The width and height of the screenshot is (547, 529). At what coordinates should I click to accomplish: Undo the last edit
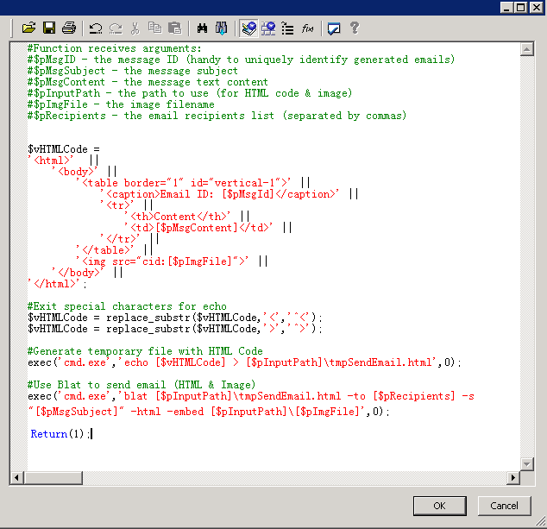coord(96,28)
